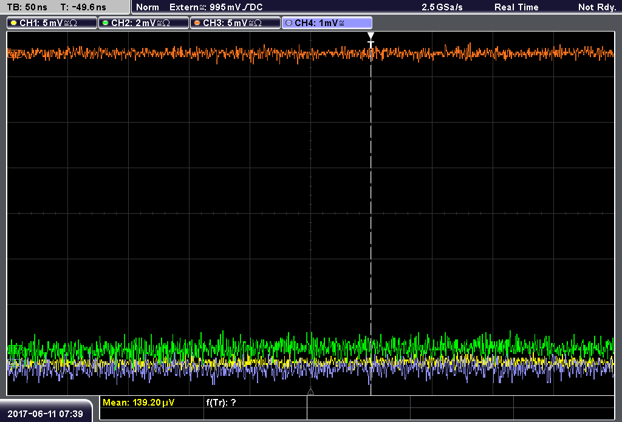Click the Real Time acquisition mode label

tap(516, 7)
